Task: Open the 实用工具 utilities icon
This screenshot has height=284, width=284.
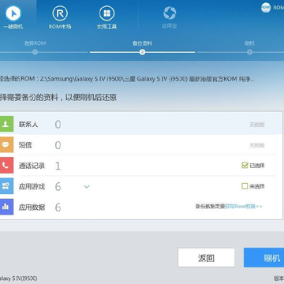Action: pos(106,13)
